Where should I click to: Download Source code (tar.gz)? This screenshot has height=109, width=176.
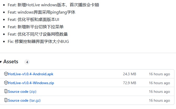(x=24, y=100)
